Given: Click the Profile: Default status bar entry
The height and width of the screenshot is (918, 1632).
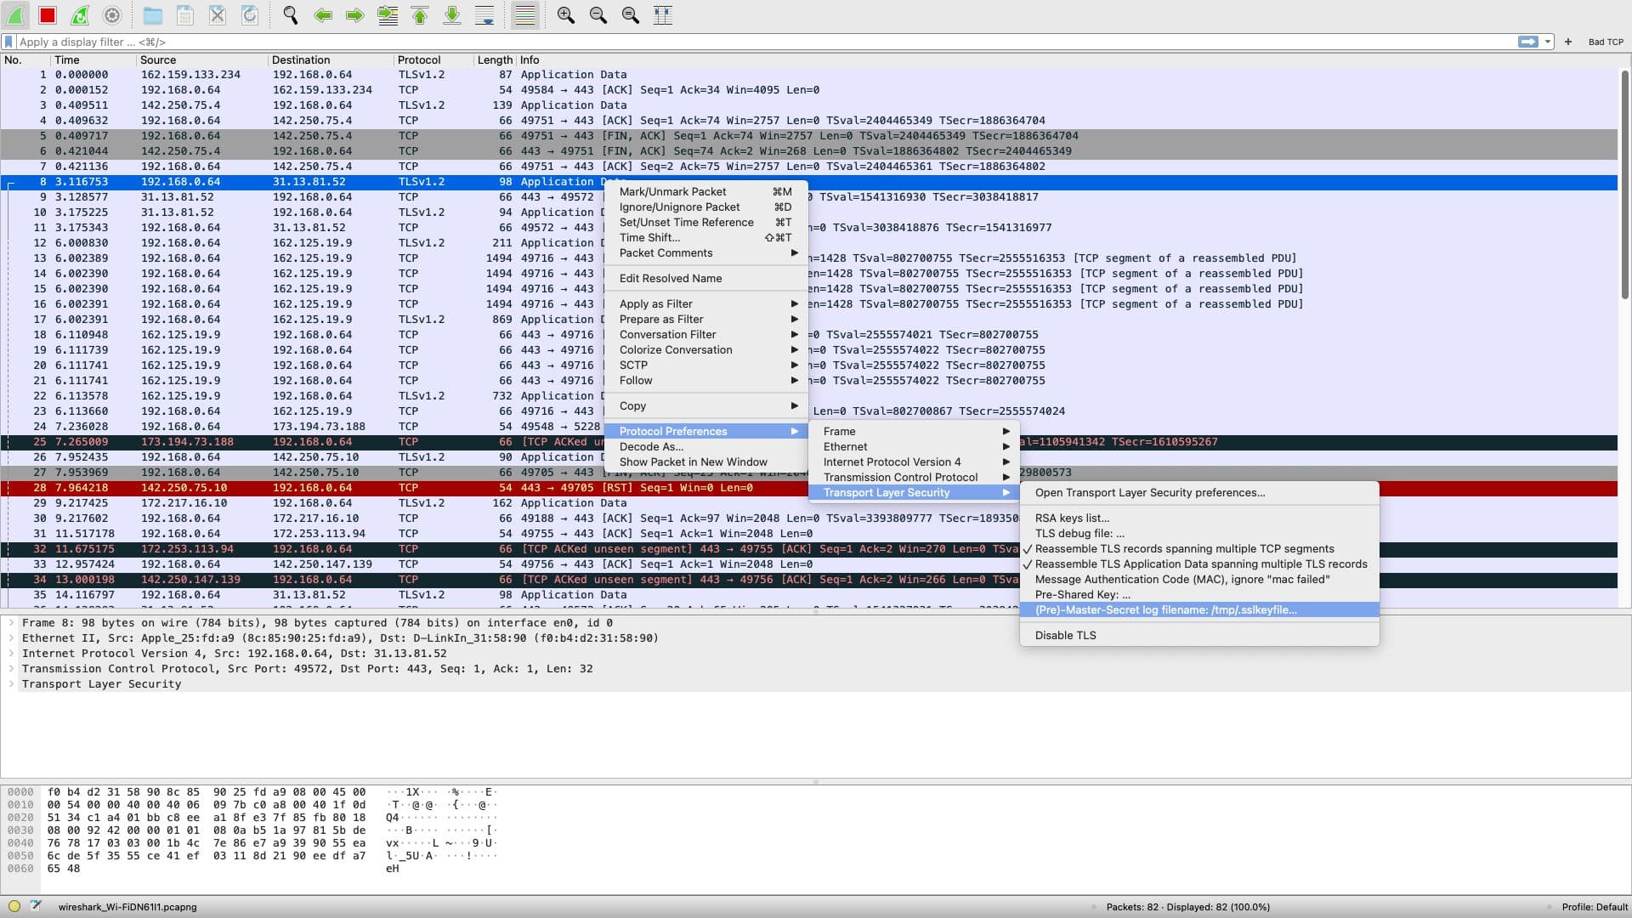Looking at the screenshot, I should click(1595, 907).
